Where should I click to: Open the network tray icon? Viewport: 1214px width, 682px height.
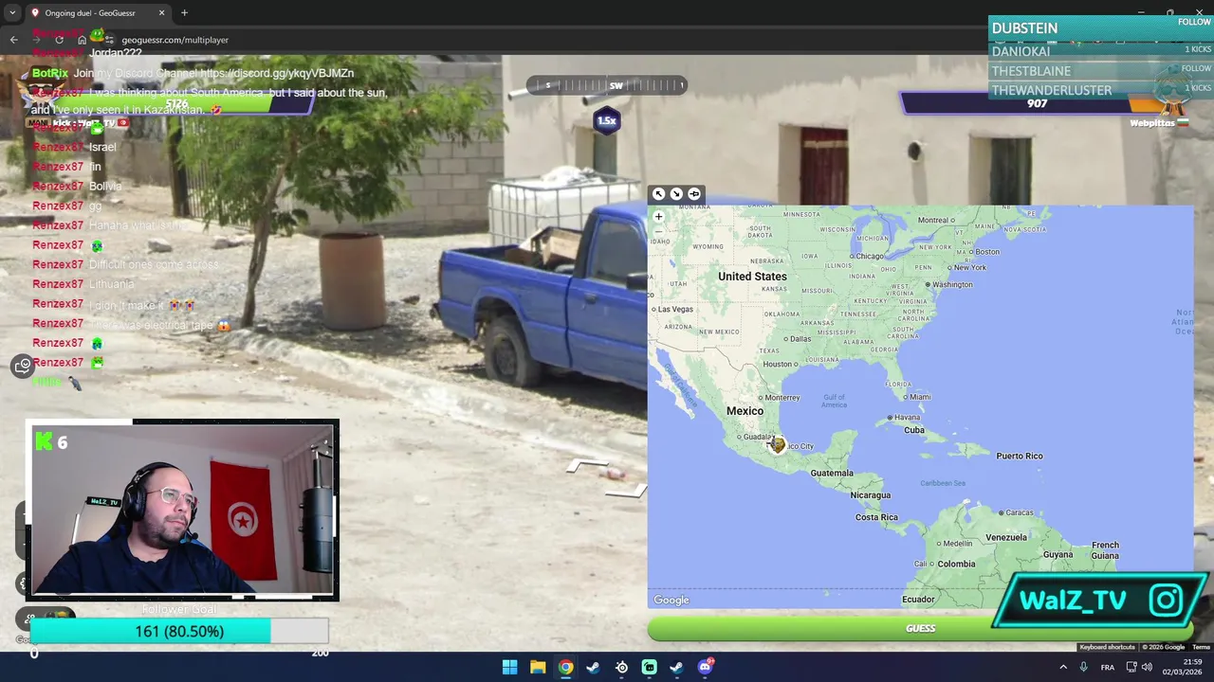1131,667
